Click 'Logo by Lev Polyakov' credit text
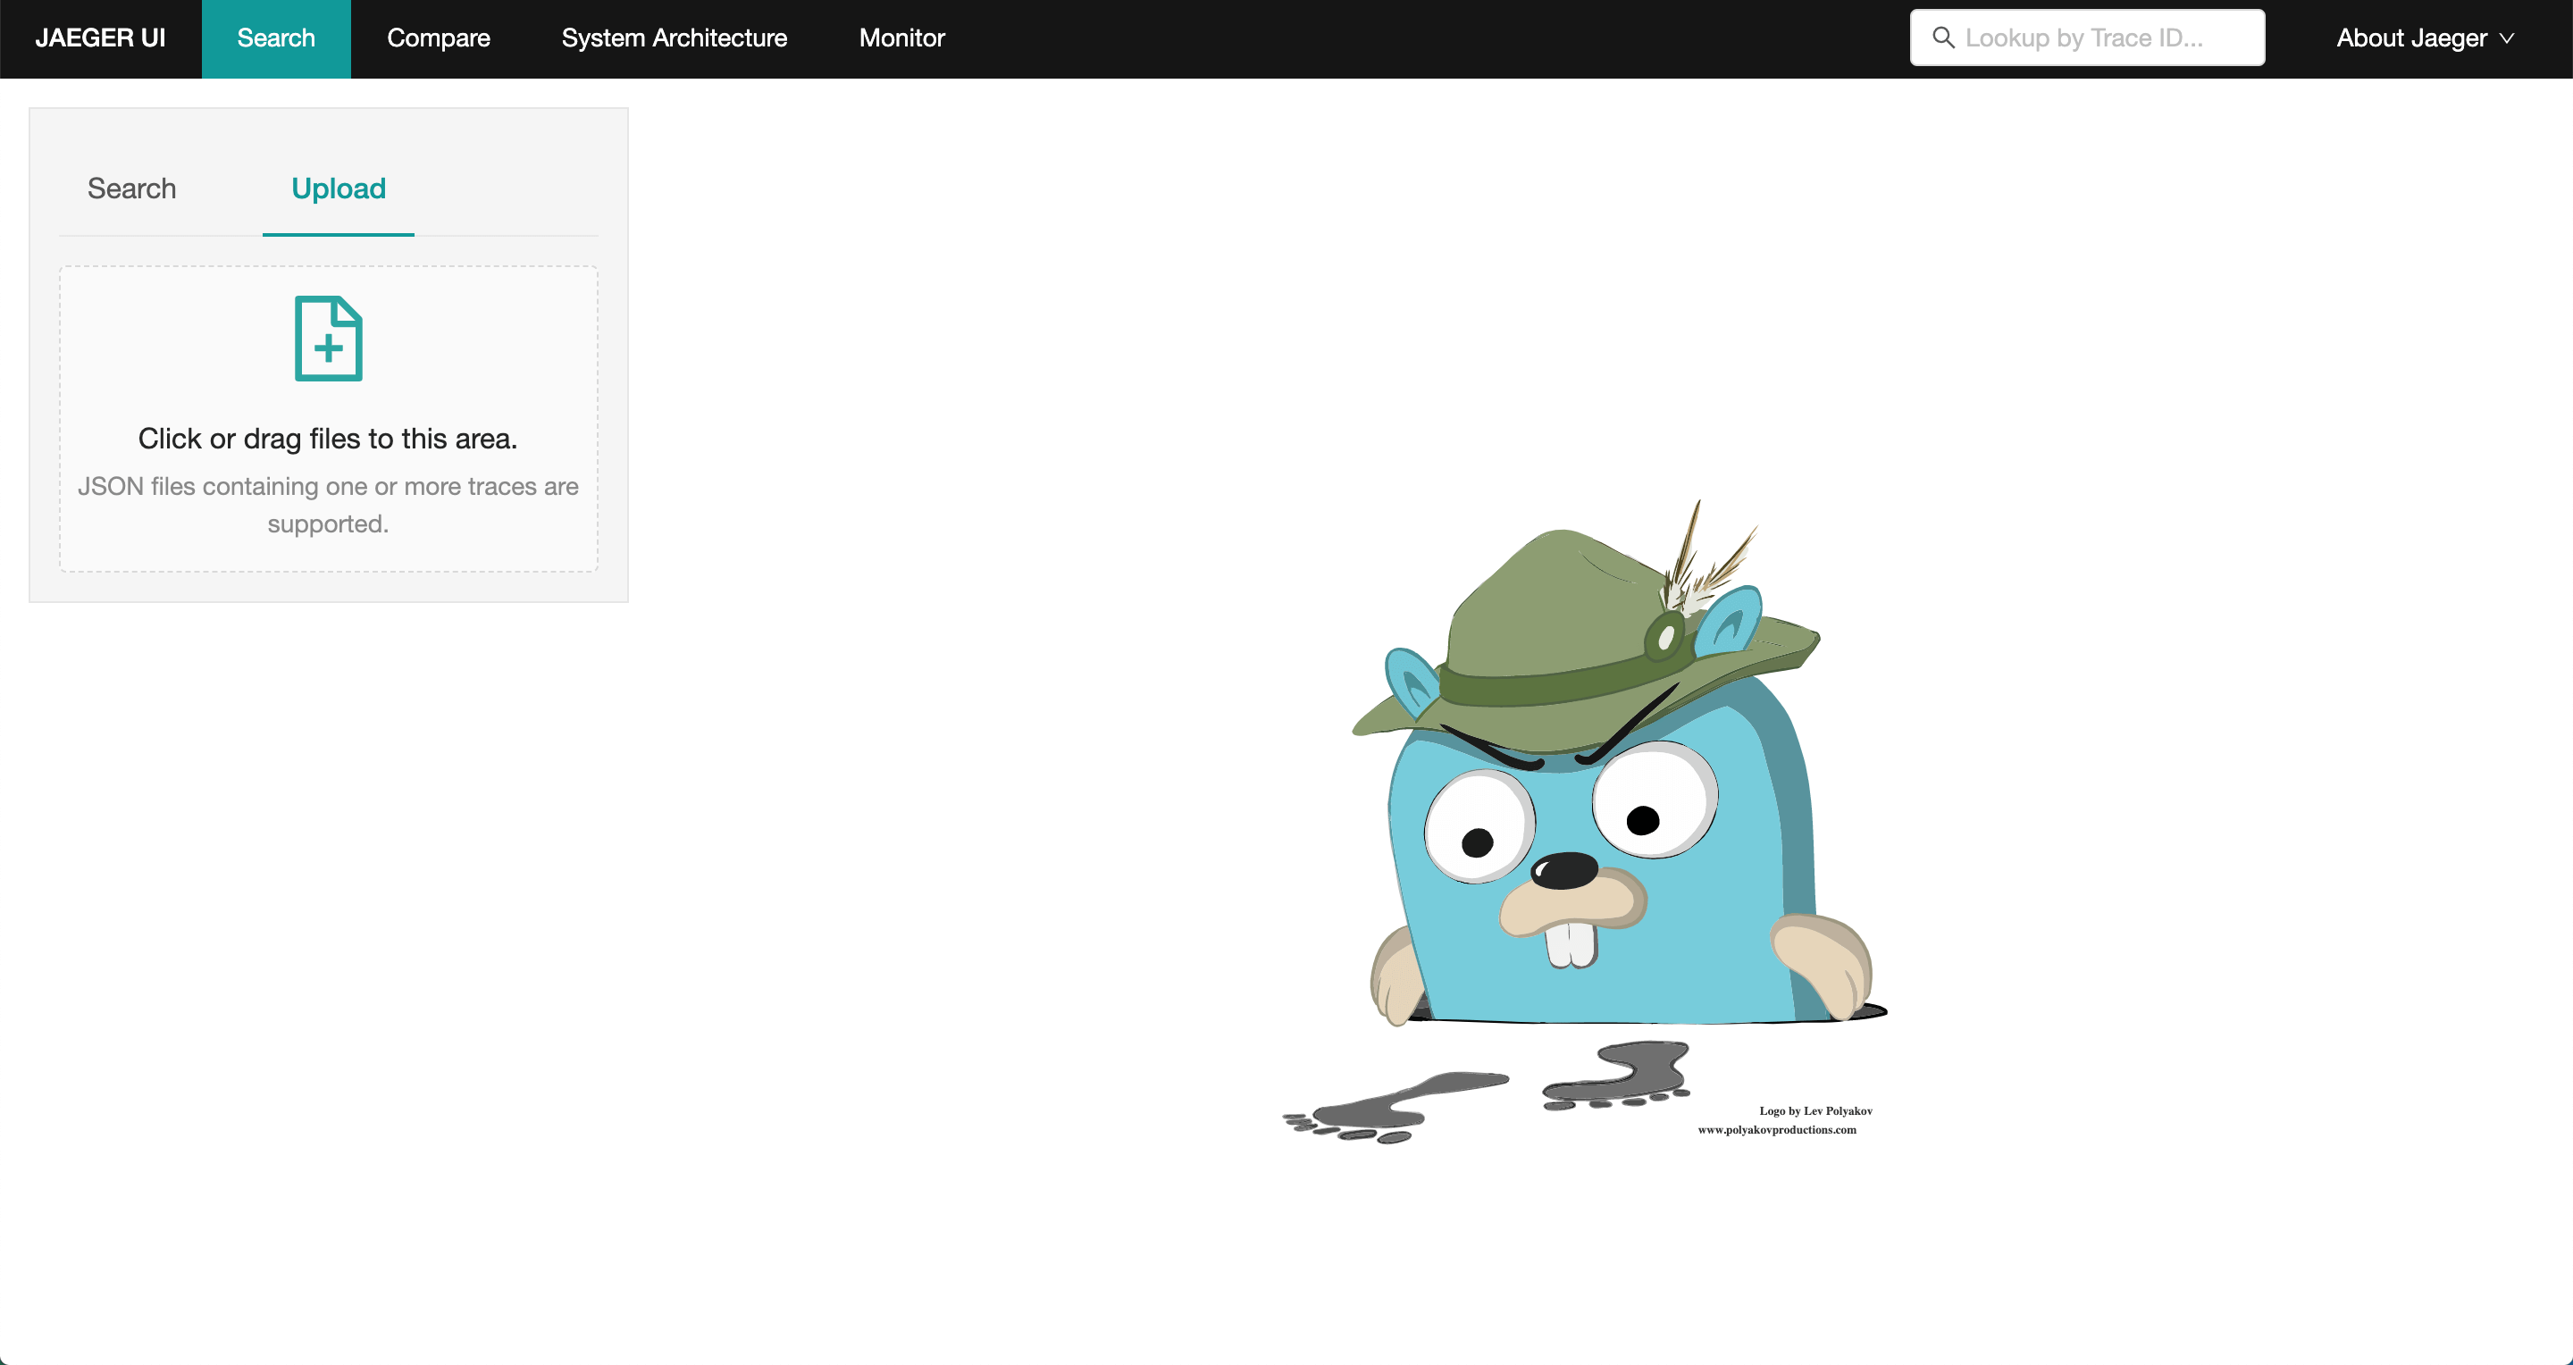2573x1365 pixels. [1815, 1110]
